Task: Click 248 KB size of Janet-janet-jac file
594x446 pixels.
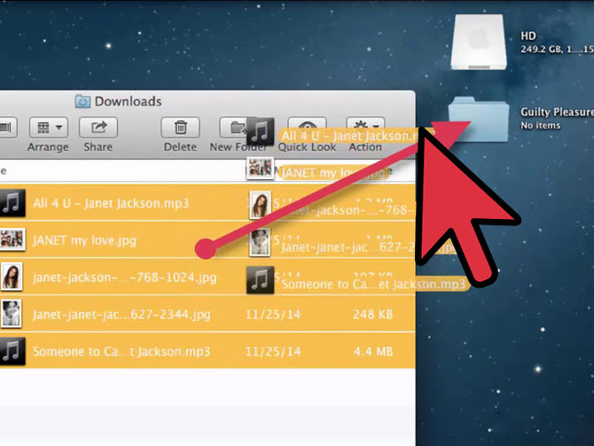Action: coord(372,314)
